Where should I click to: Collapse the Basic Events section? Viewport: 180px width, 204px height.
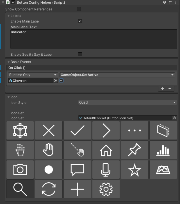click(9, 62)
